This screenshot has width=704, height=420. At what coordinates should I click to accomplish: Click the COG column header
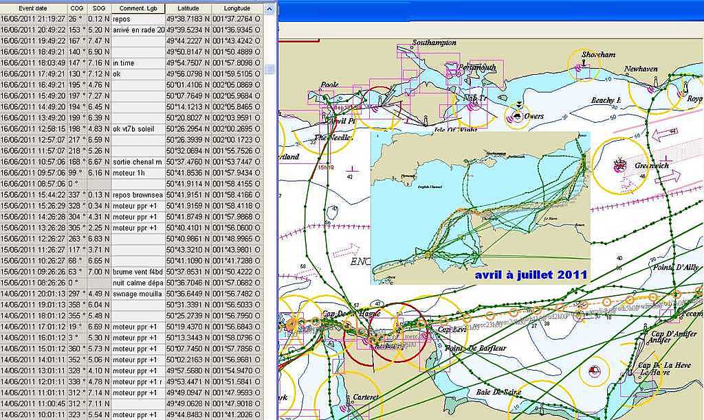coord(77,8)
